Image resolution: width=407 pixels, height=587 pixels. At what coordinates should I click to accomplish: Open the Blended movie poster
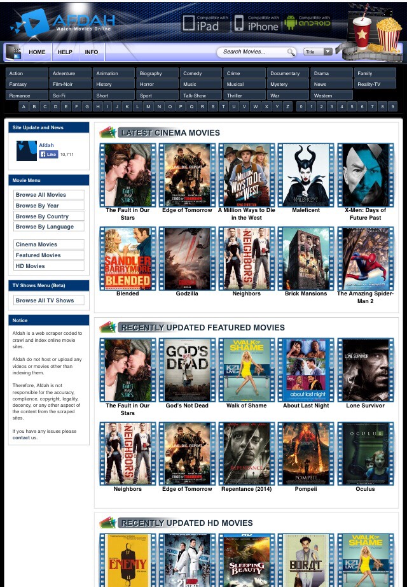click(x=128, y=258)
